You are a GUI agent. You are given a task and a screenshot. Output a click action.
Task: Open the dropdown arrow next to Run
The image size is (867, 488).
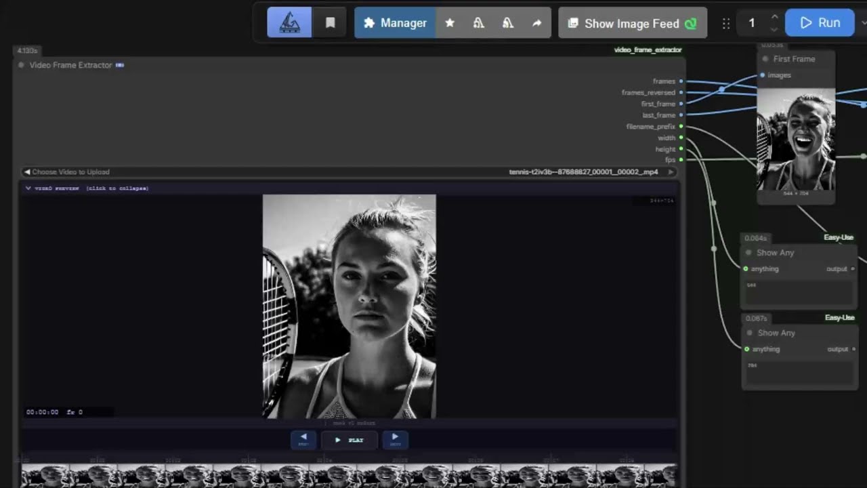point(864,22)
